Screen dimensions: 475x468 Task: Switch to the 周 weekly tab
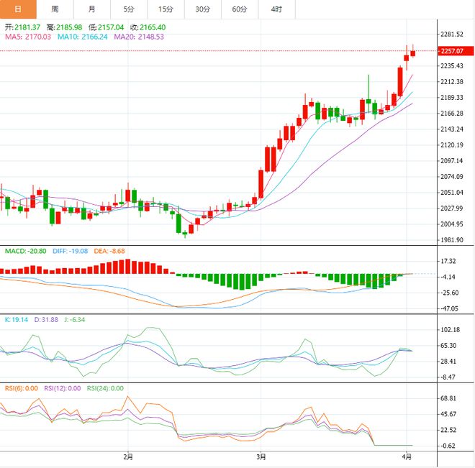[x=55, y=9]
